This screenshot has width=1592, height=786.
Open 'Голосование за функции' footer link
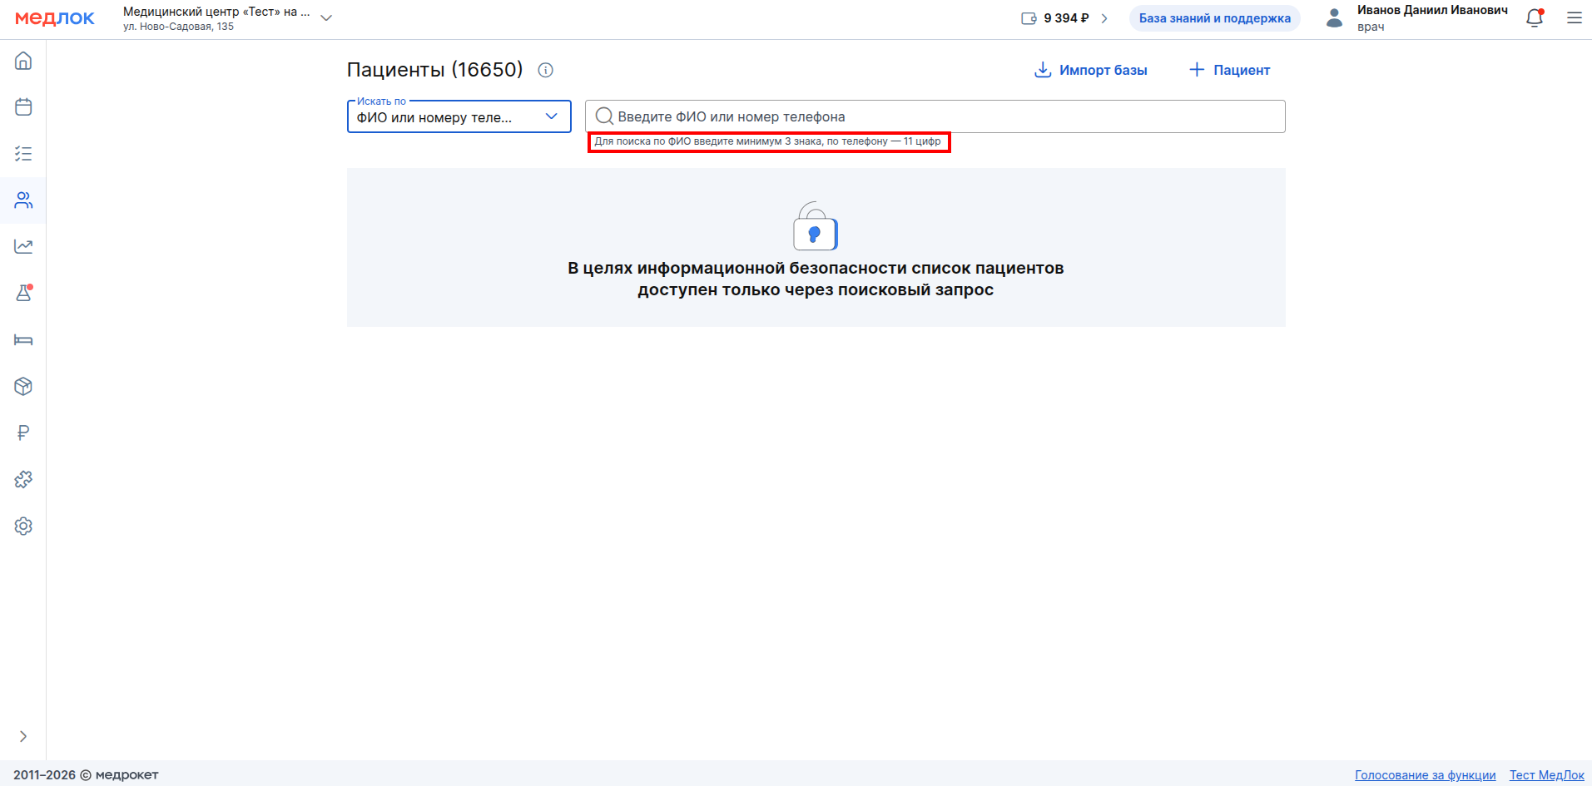1425,774
